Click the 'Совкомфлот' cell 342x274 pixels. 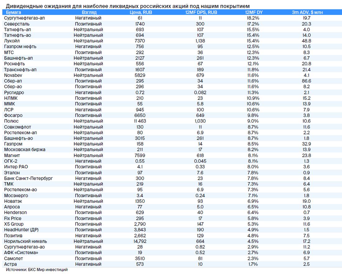click(17, 127)
